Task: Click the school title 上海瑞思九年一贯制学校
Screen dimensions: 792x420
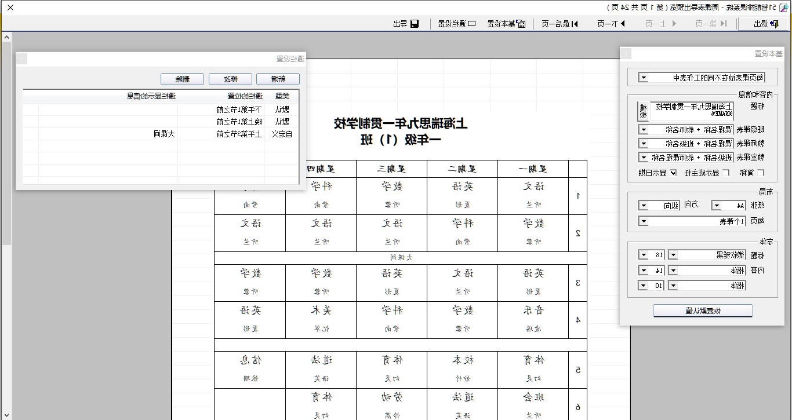Action: tap(401, 123)
